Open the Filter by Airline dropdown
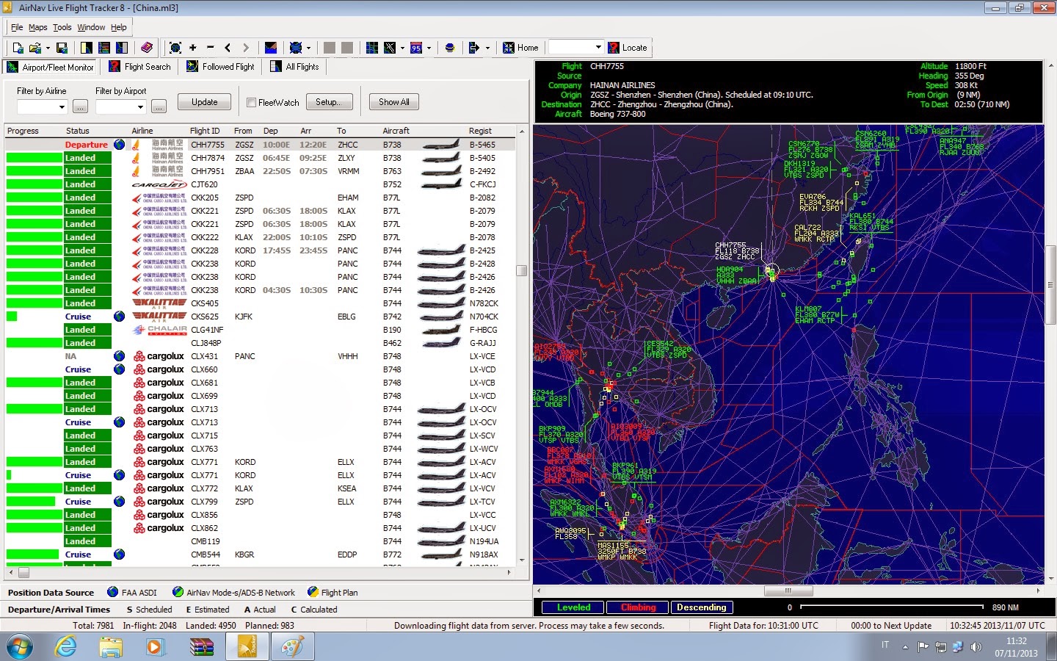The image size is (1057, 661). coord(62,107)
